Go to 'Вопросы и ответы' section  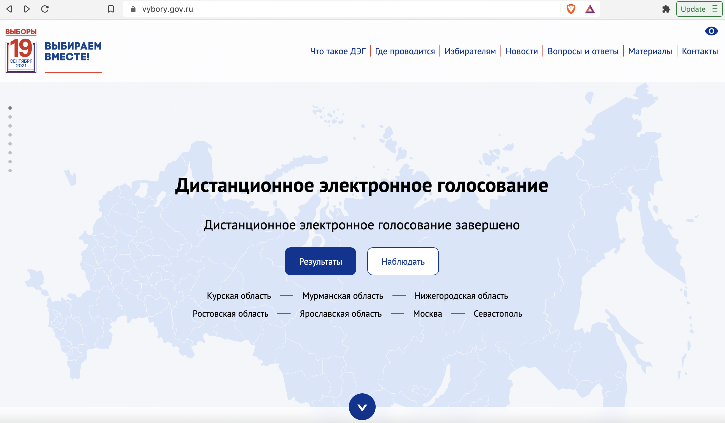click(x=583, y=51)
